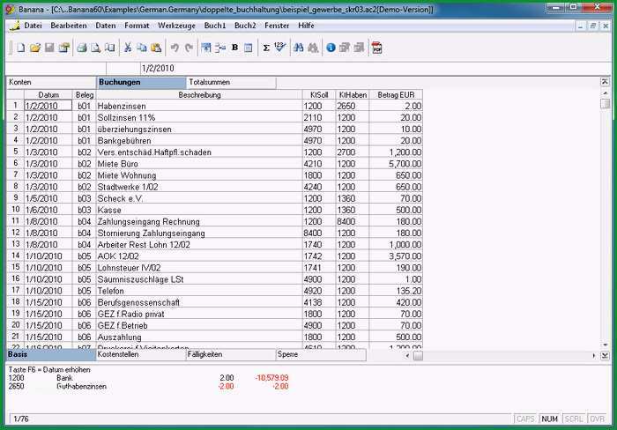The height and width of the screenshot is (430, 617).
Task: Open a file with the folder icon
Action: click(35, 48)
